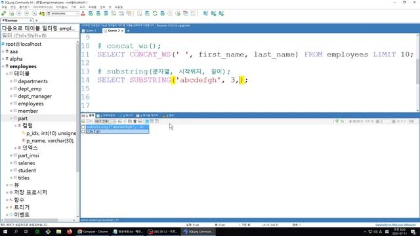Viewport: 420px width, 236px height.
Task: Switch results to grid view
Action: pyautogui.click(x=147, y=121)
